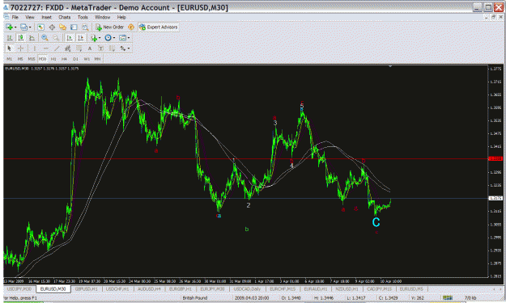This screenshot has height=303, width=506.
Task: Switch timeframe to H1
Action: [x=53, y=59]
